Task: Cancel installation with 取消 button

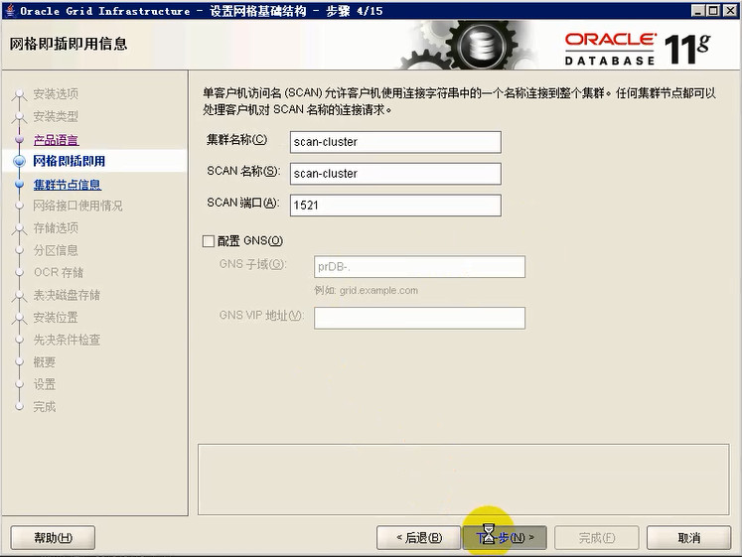Action: 688,537
